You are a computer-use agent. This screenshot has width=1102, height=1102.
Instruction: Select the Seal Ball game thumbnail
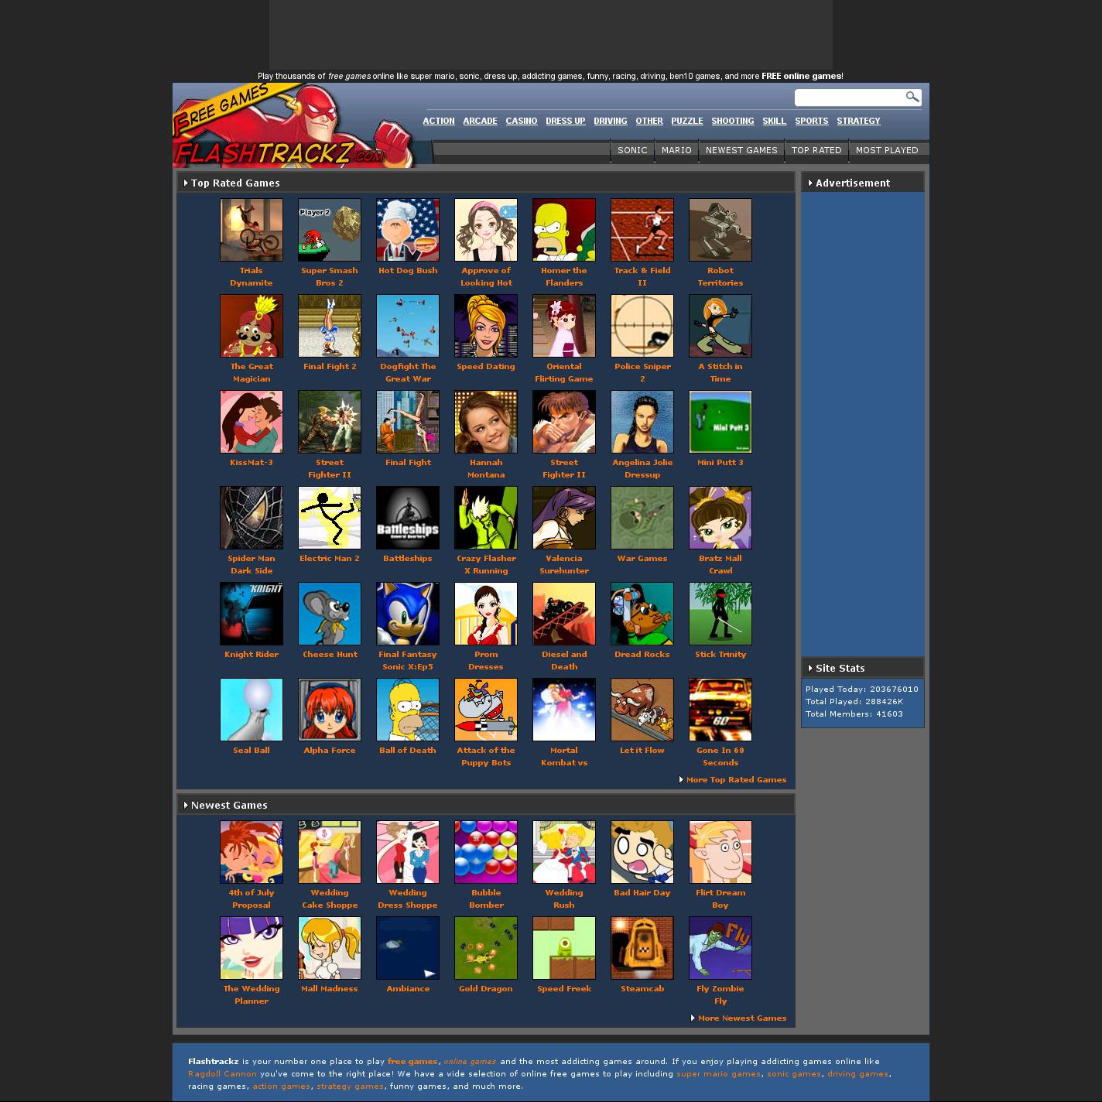click(x=252, y=710)
